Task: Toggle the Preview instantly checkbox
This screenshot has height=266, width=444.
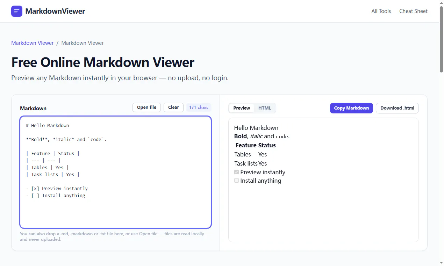Action: pyautogui.click(x=237, y=172)
